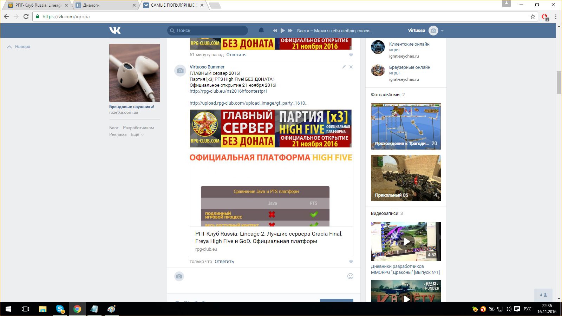Image resolution: width=562 pixels, height=316 pixels.
Task: Play the current audio track
Action: (x=283, y=31)
